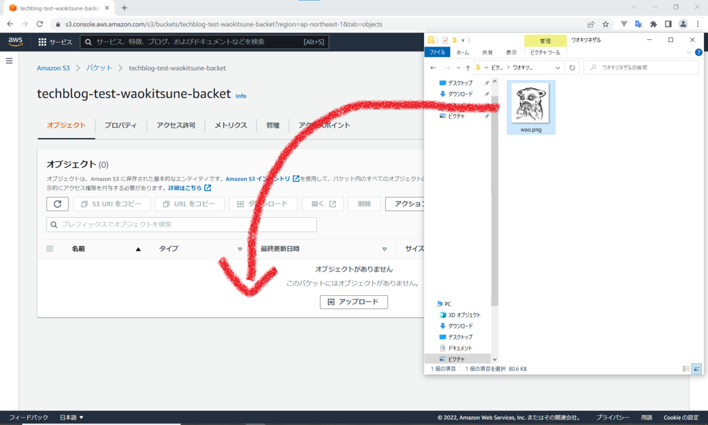708x425 pixels.
Task: Reload the page in Chrome
Action: coord(40,24)
